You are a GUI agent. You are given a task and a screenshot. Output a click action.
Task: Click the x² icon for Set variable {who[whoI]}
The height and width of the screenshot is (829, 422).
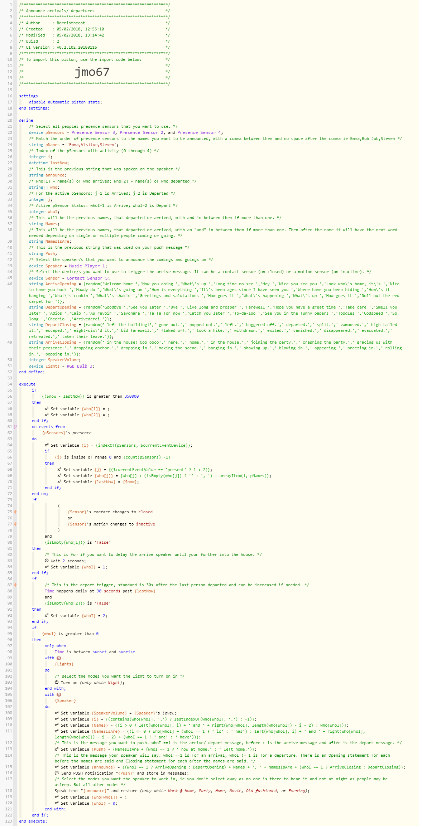57,797
